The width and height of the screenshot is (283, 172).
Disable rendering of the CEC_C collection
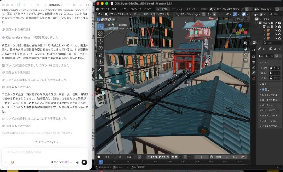279,23
